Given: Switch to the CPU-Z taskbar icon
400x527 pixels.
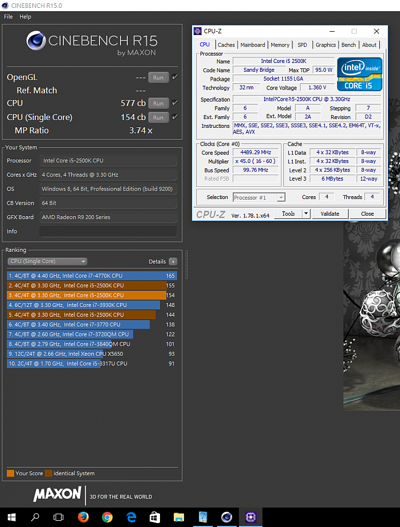Looking at the screenshot, I should (x=251, y=517).
